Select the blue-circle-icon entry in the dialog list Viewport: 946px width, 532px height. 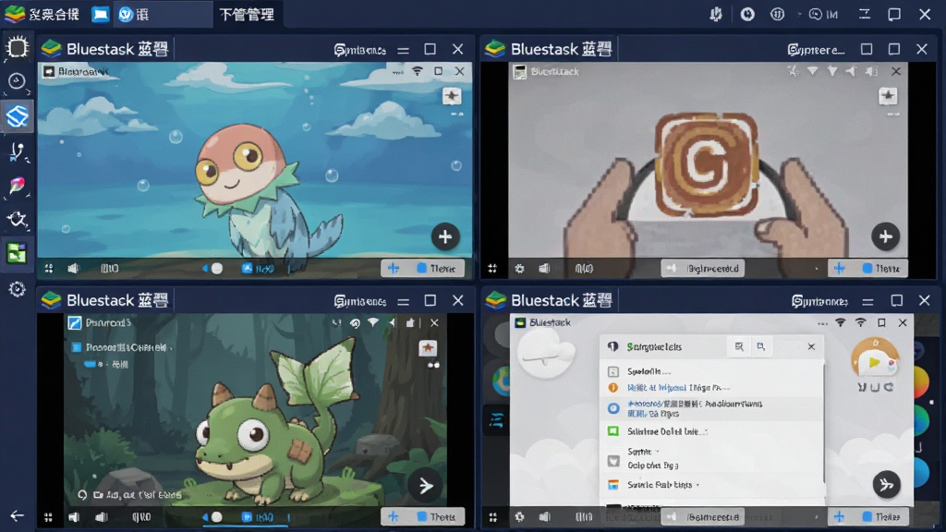(x=712, y=408)
